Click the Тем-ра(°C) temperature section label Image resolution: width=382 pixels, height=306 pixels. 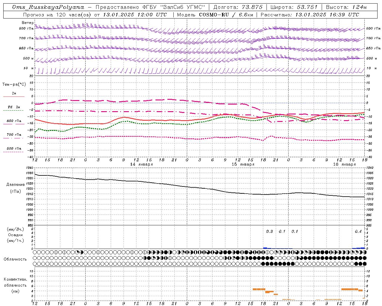[x=14, y=85]
